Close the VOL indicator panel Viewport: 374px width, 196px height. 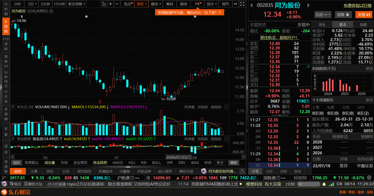pos(226,107)
